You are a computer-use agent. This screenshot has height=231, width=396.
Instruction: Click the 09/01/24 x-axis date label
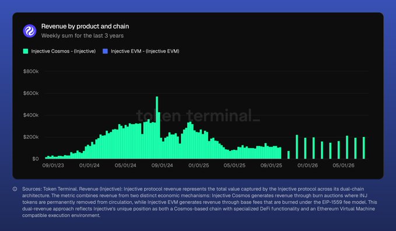tap(162, 166)
